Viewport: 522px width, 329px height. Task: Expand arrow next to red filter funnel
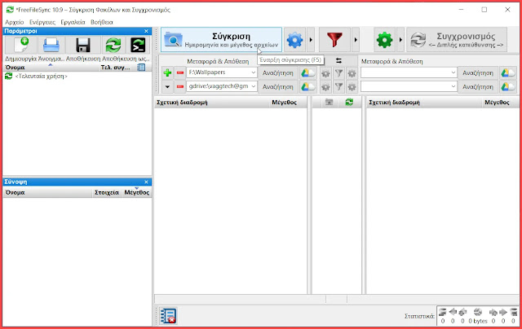[x=356, y=40]
